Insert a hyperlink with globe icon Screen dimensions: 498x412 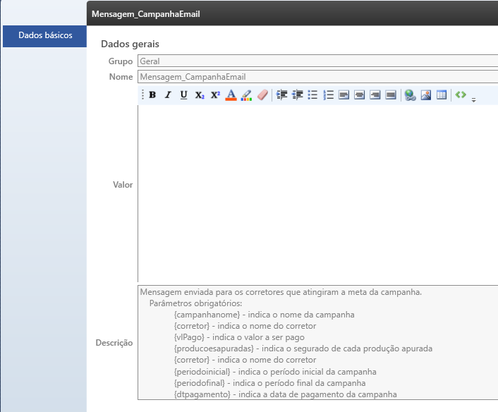tap(410, 95)
